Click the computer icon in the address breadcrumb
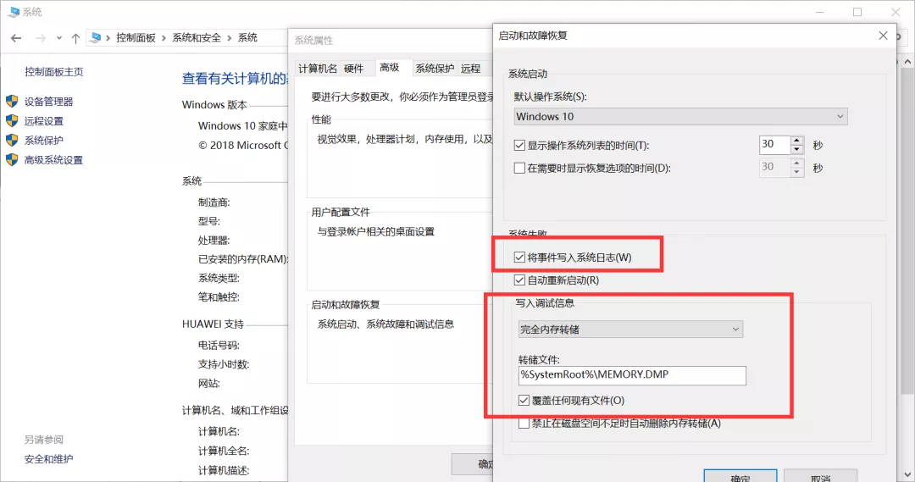This screenshot has width=915, height=482. pos(97,38)
